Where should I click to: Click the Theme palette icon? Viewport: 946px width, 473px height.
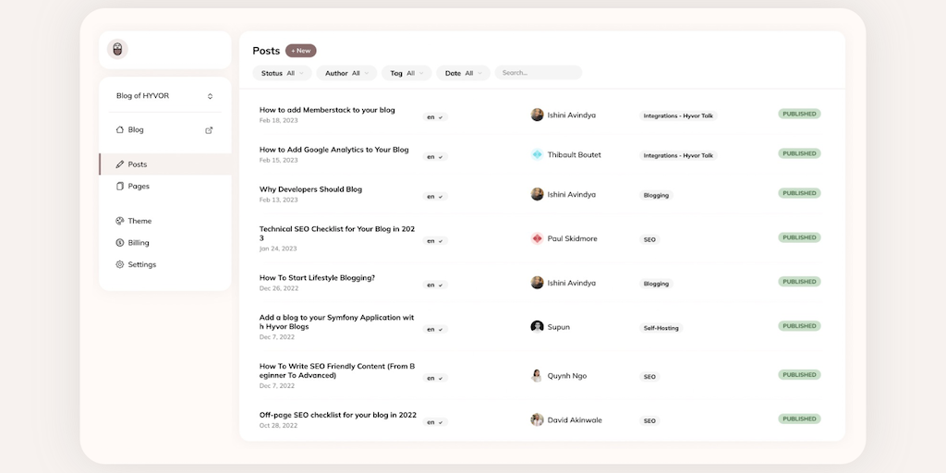click(x=119, y=221)
